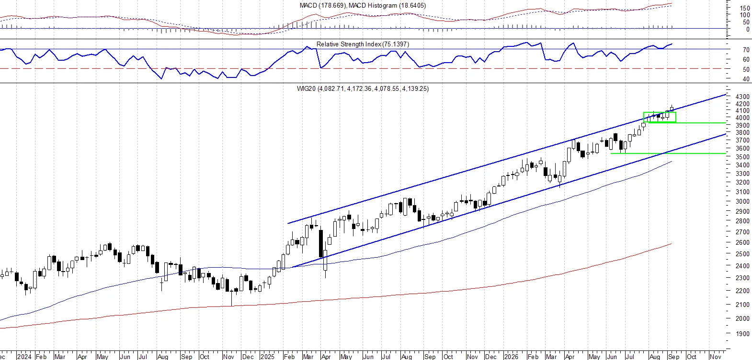
Task: Click the WIG20 price panel title
Action: click(363, 88)
